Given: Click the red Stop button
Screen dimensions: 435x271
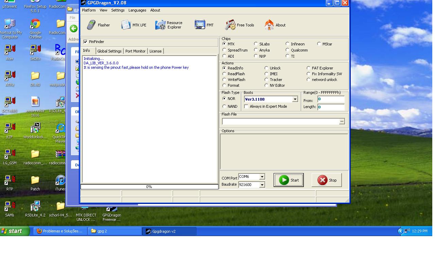Looking at the screenshot, I should tap(327, 180).
